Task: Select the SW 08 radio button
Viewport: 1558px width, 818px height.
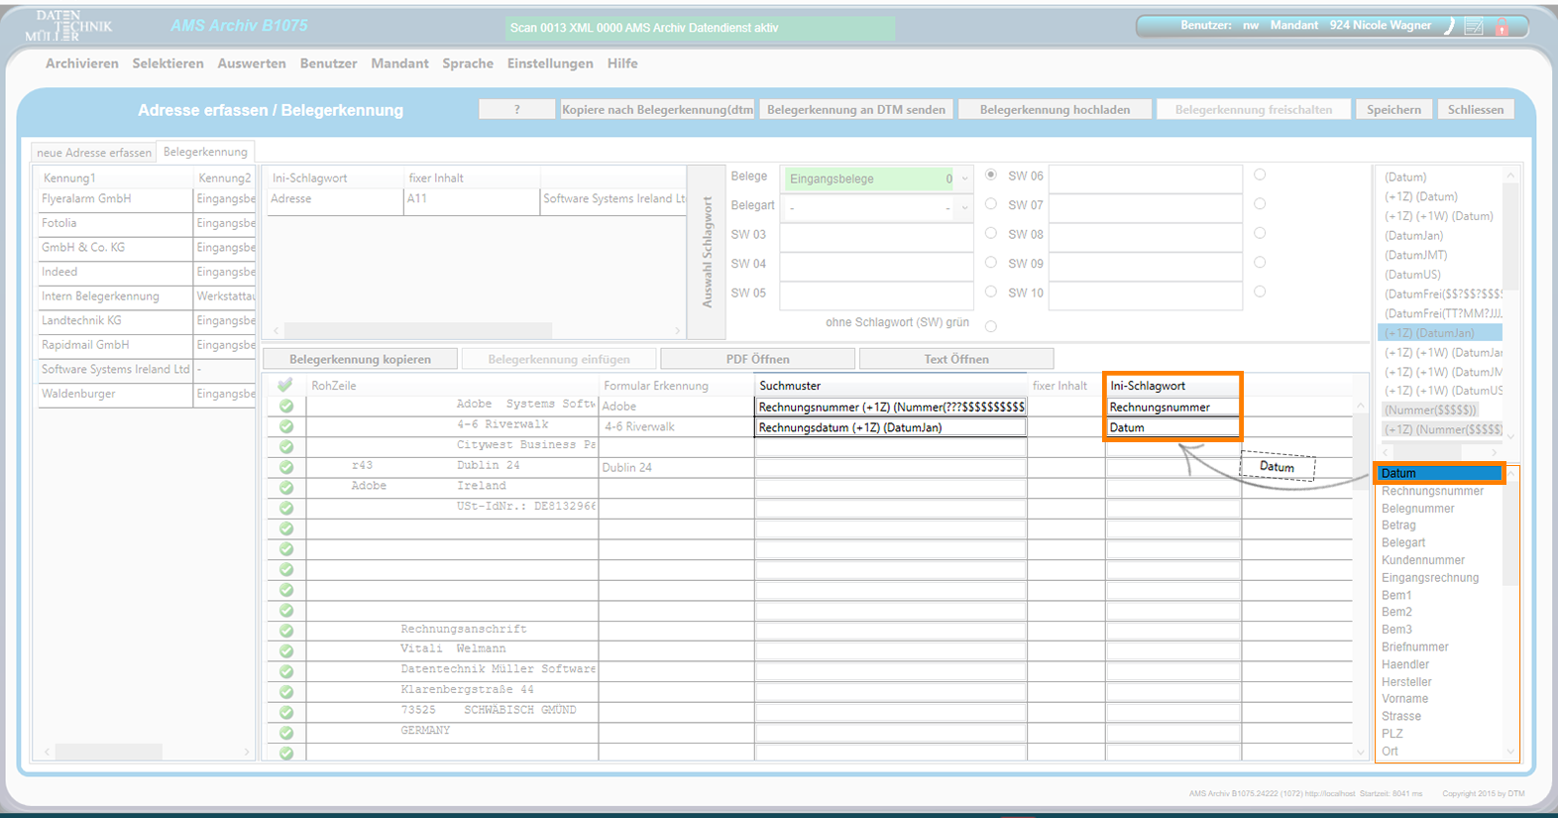Action: (x=991, y=234)
